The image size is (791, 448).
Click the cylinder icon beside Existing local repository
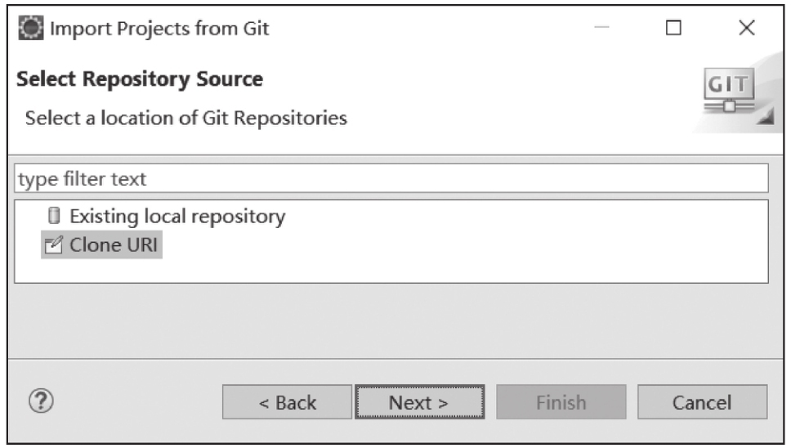[x=53, y=216]
